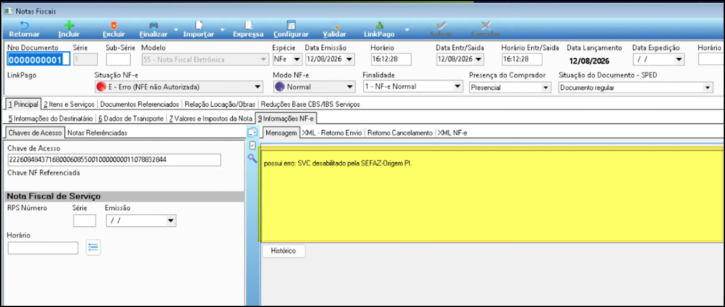The height and width of the screenshot is (307, 725).
Task: Click the Série field near Nro Documento
Action: (85, 59)
